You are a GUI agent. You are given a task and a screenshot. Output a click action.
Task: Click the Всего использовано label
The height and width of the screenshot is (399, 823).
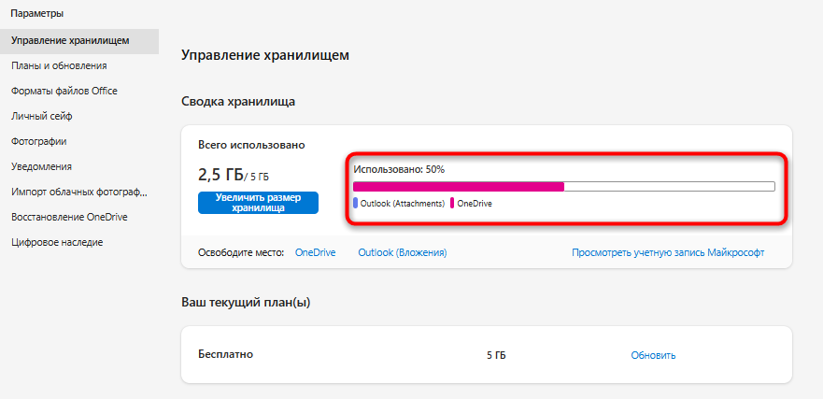[251, 145]
